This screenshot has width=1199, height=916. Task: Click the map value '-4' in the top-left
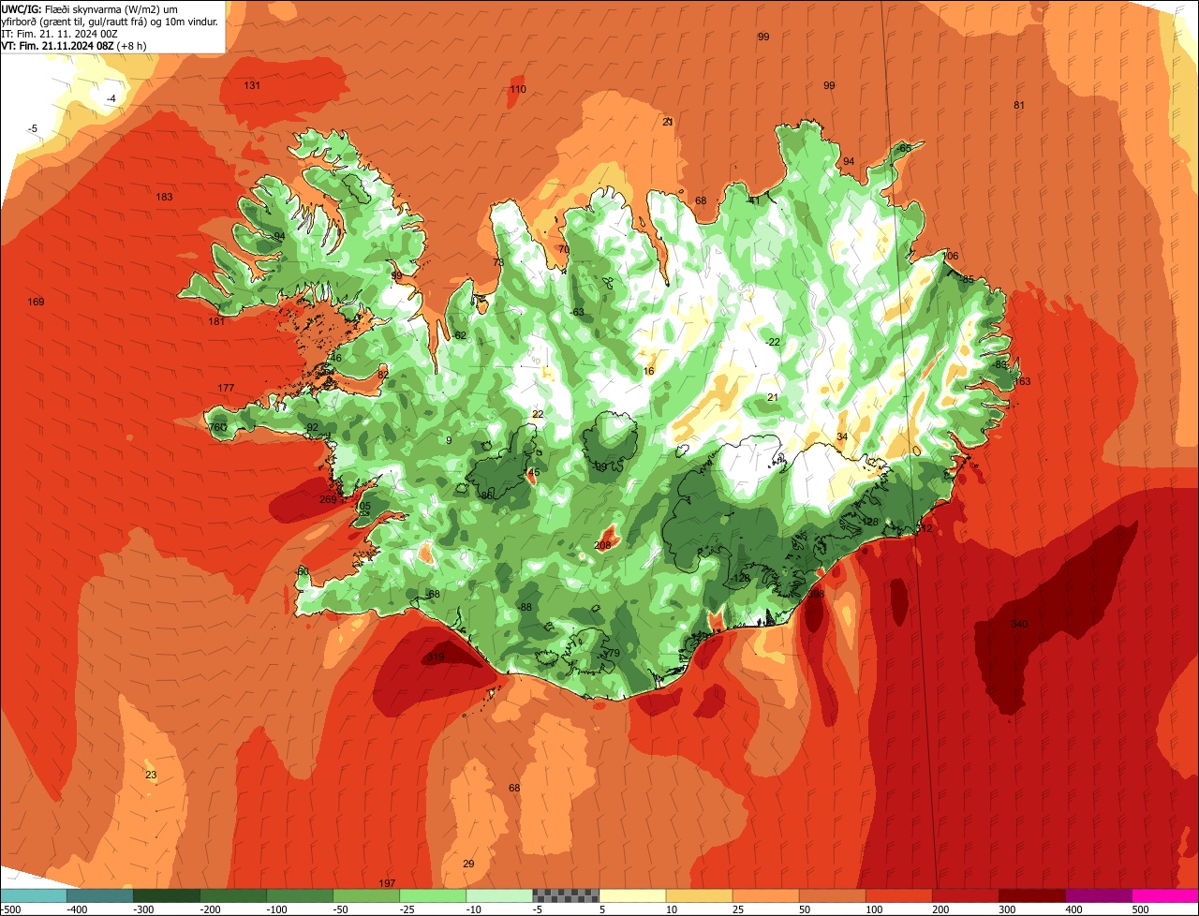111,98
